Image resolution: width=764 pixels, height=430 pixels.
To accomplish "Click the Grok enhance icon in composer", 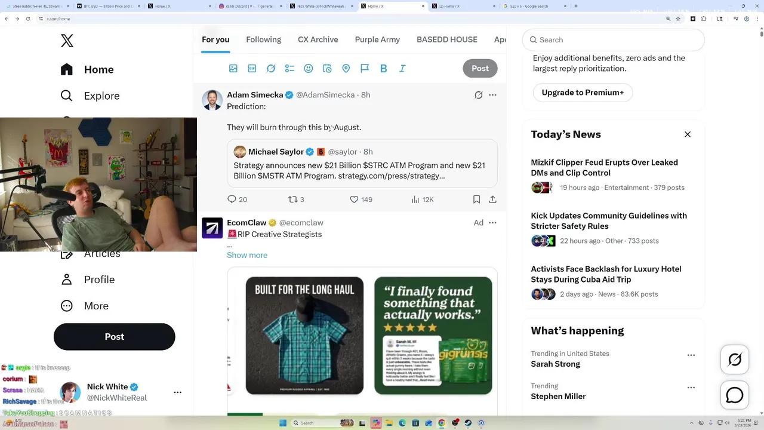I will [x=271, y=69].
